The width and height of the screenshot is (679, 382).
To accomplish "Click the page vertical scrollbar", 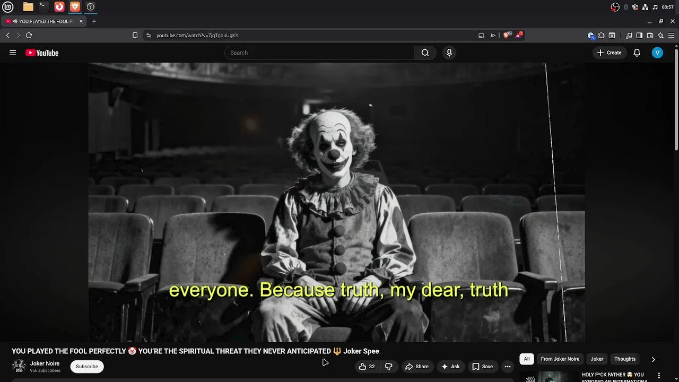I will point(676,100).
